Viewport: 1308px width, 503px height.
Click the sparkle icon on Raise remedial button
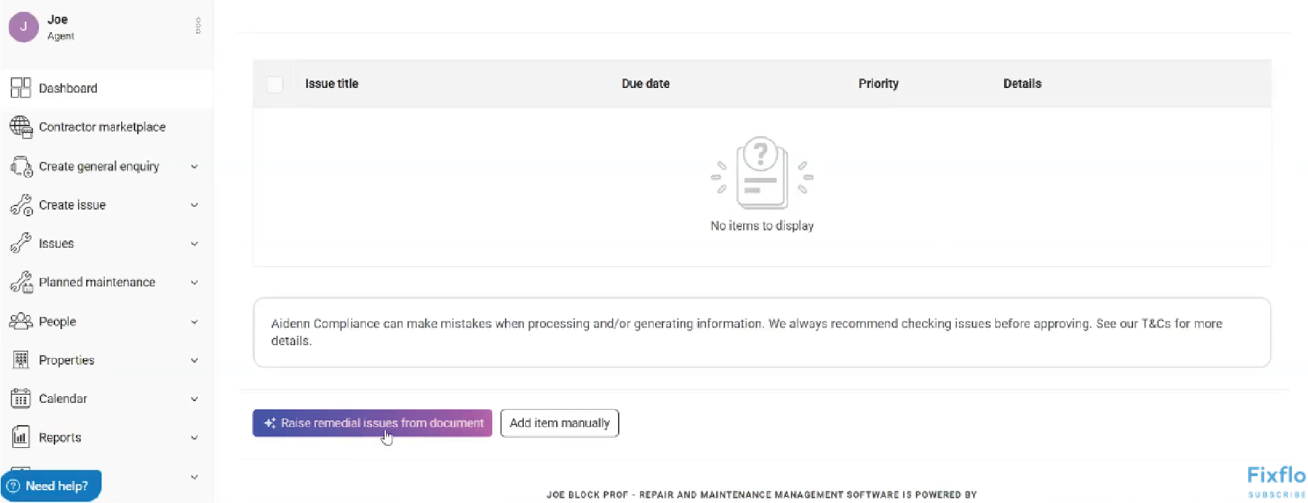tap(270, 423)
